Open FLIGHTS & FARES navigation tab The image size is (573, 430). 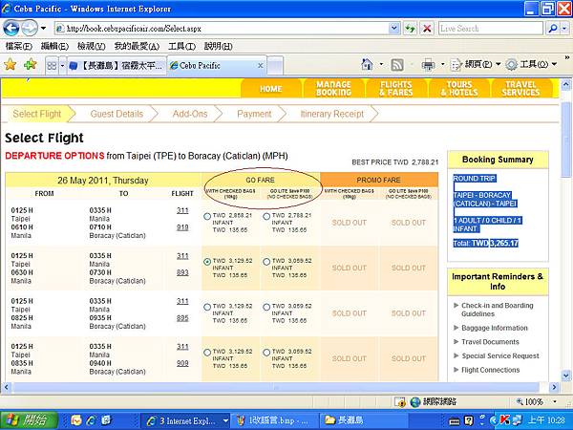point(396,89)
